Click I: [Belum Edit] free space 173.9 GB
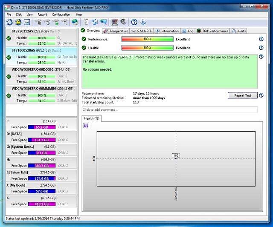273x227 pixels. (42, 178)
